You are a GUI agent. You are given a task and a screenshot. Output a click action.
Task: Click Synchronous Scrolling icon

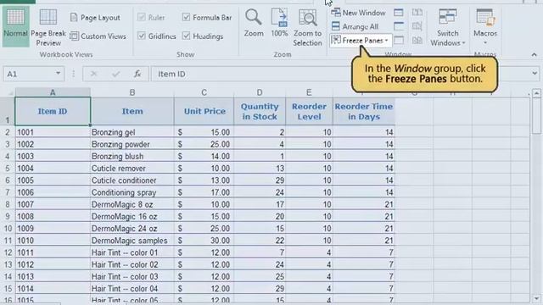tap(417, 26)
